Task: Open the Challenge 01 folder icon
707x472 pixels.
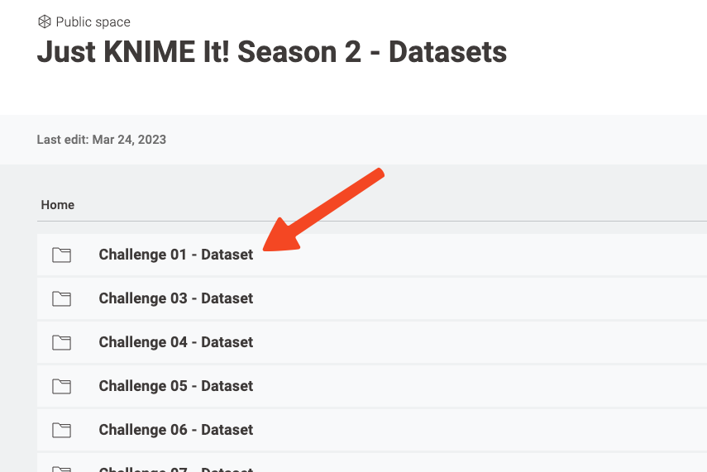Action: [61, 255]
